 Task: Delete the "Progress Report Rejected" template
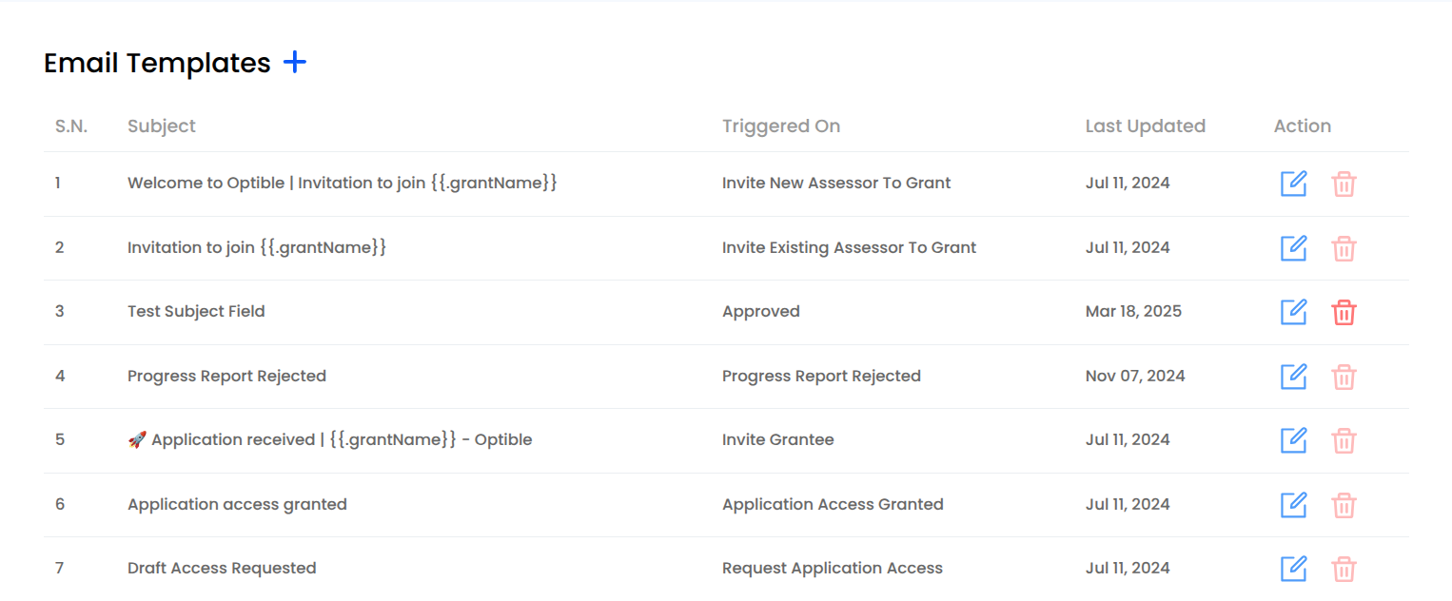(x=1344, y=377)
